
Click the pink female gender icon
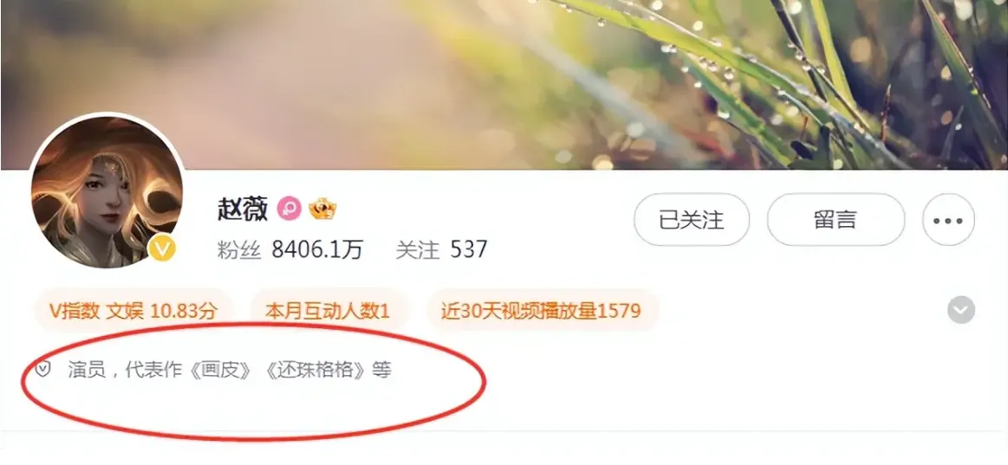point(289,209)
